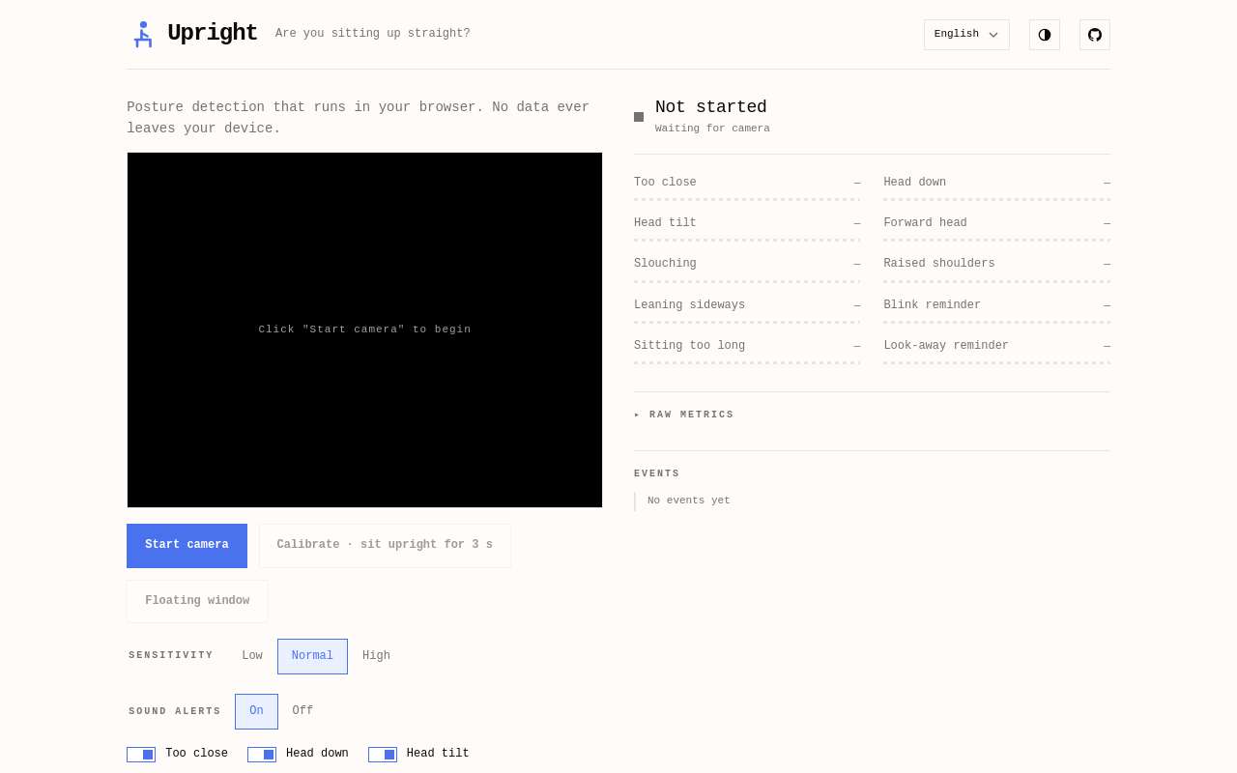Click the Blink reminder metric label
This screenshot has width=1237, height=773.
pyautogui.click(x=932, y=305)
